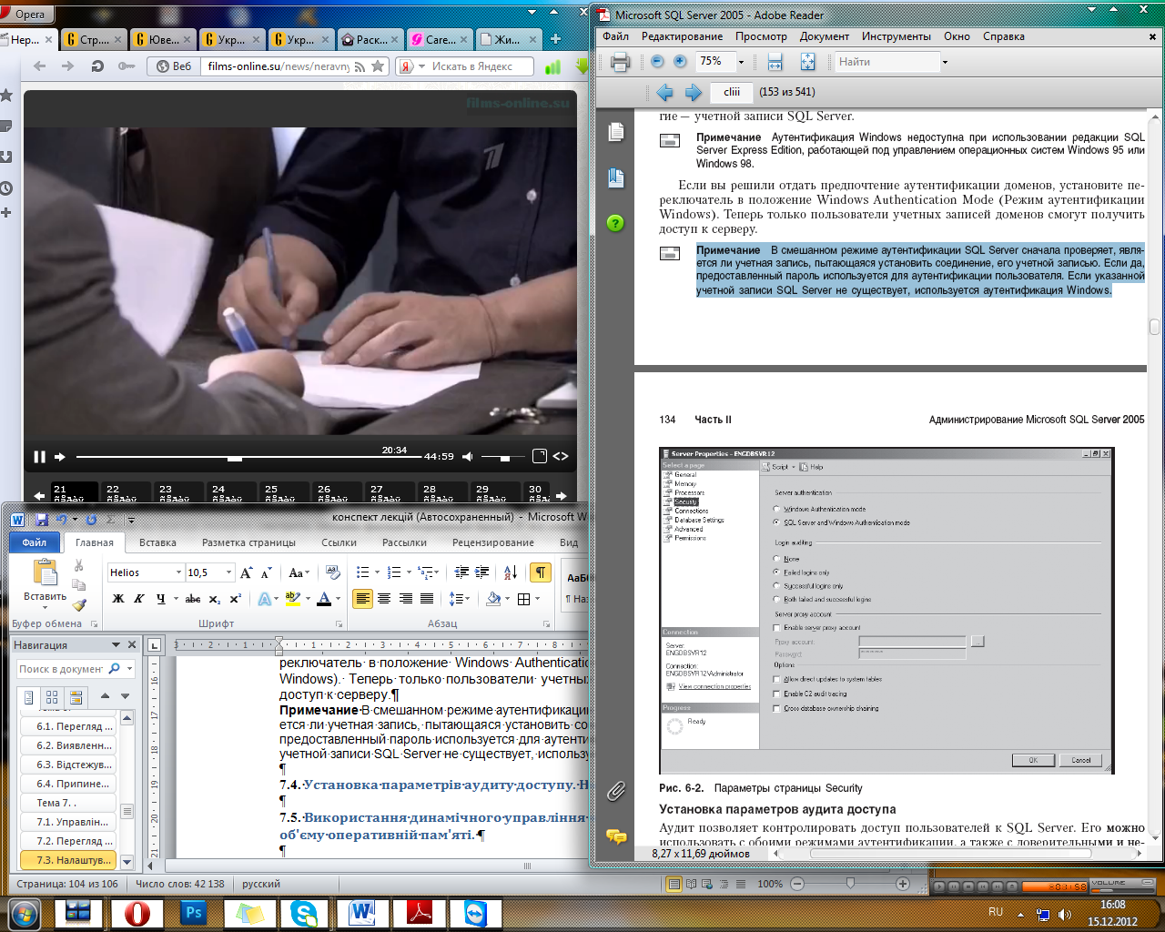
Task: Toggle paragraph marks (¶) in Word
Action: 541,572
